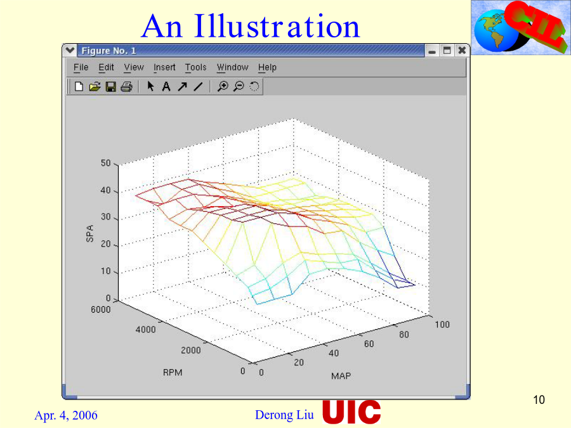Select the Insert Arrow tool

[182, 87]
